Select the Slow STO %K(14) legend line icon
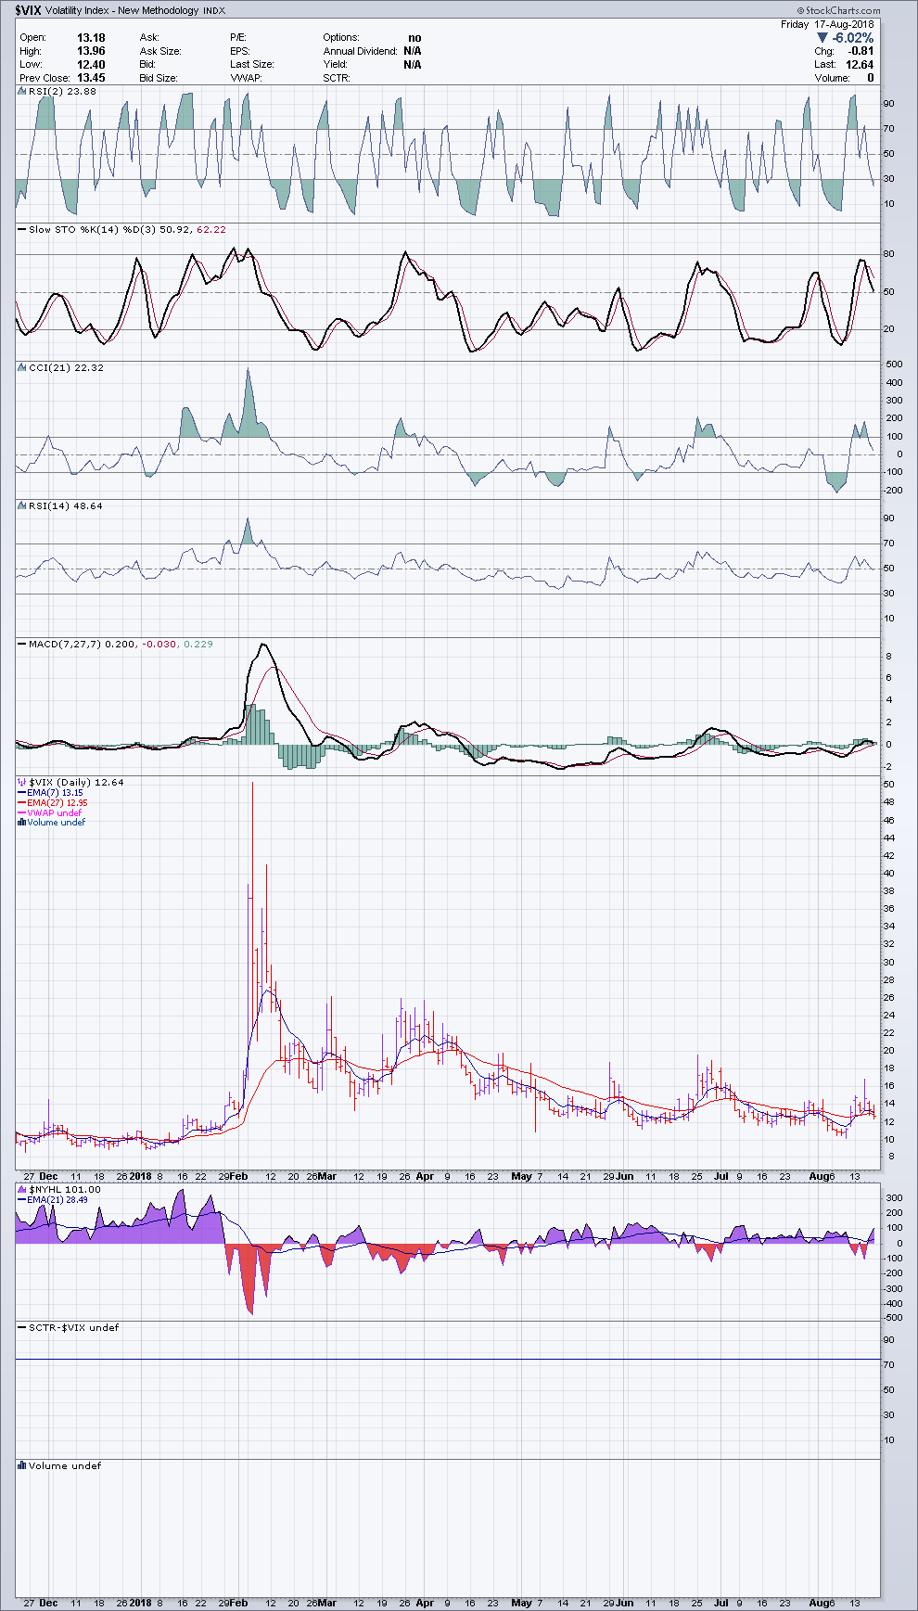The width and height of the screenshot is (918, 1611). point(22,229)
